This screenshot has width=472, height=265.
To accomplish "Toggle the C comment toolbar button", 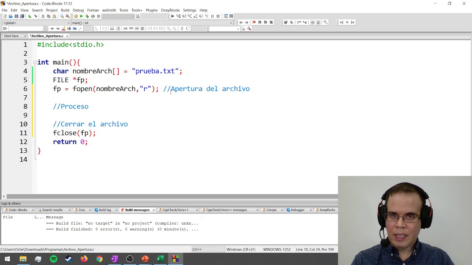I will (x=188, y=28).
